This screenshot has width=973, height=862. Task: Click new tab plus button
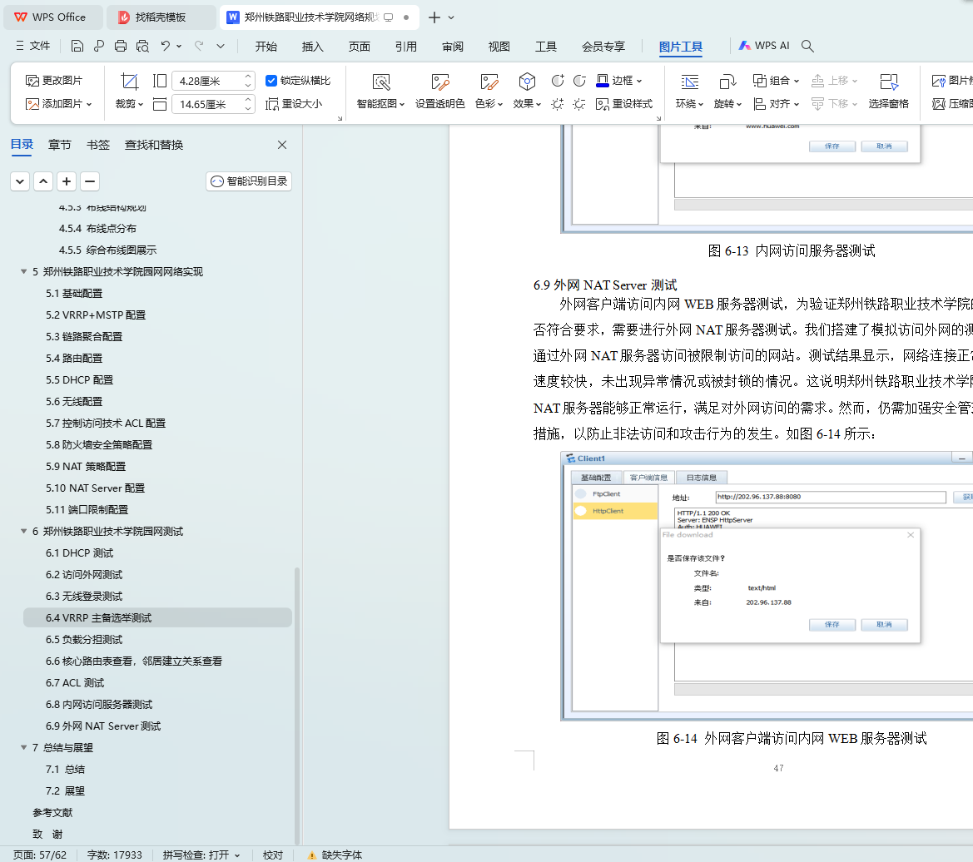[x=434, y=17]
